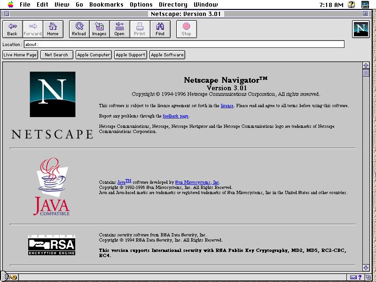This screenshot has width=376, height=282.
Task: Open the Bookmarks menu
Action: [x=106, y=4]
